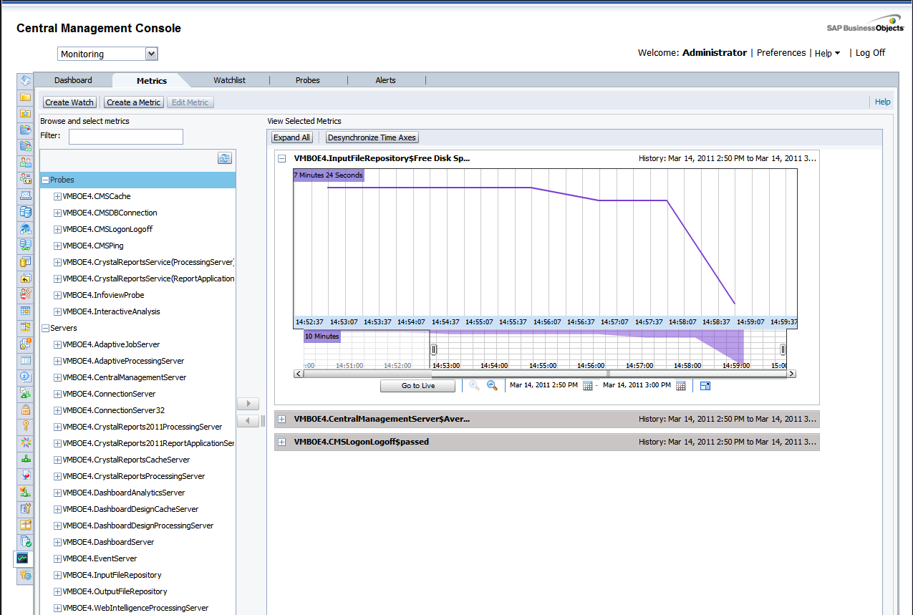Select VMBOE4.OutputFileRepository row
The width and height of the screenshot is (913, 615).
[115, 591]
